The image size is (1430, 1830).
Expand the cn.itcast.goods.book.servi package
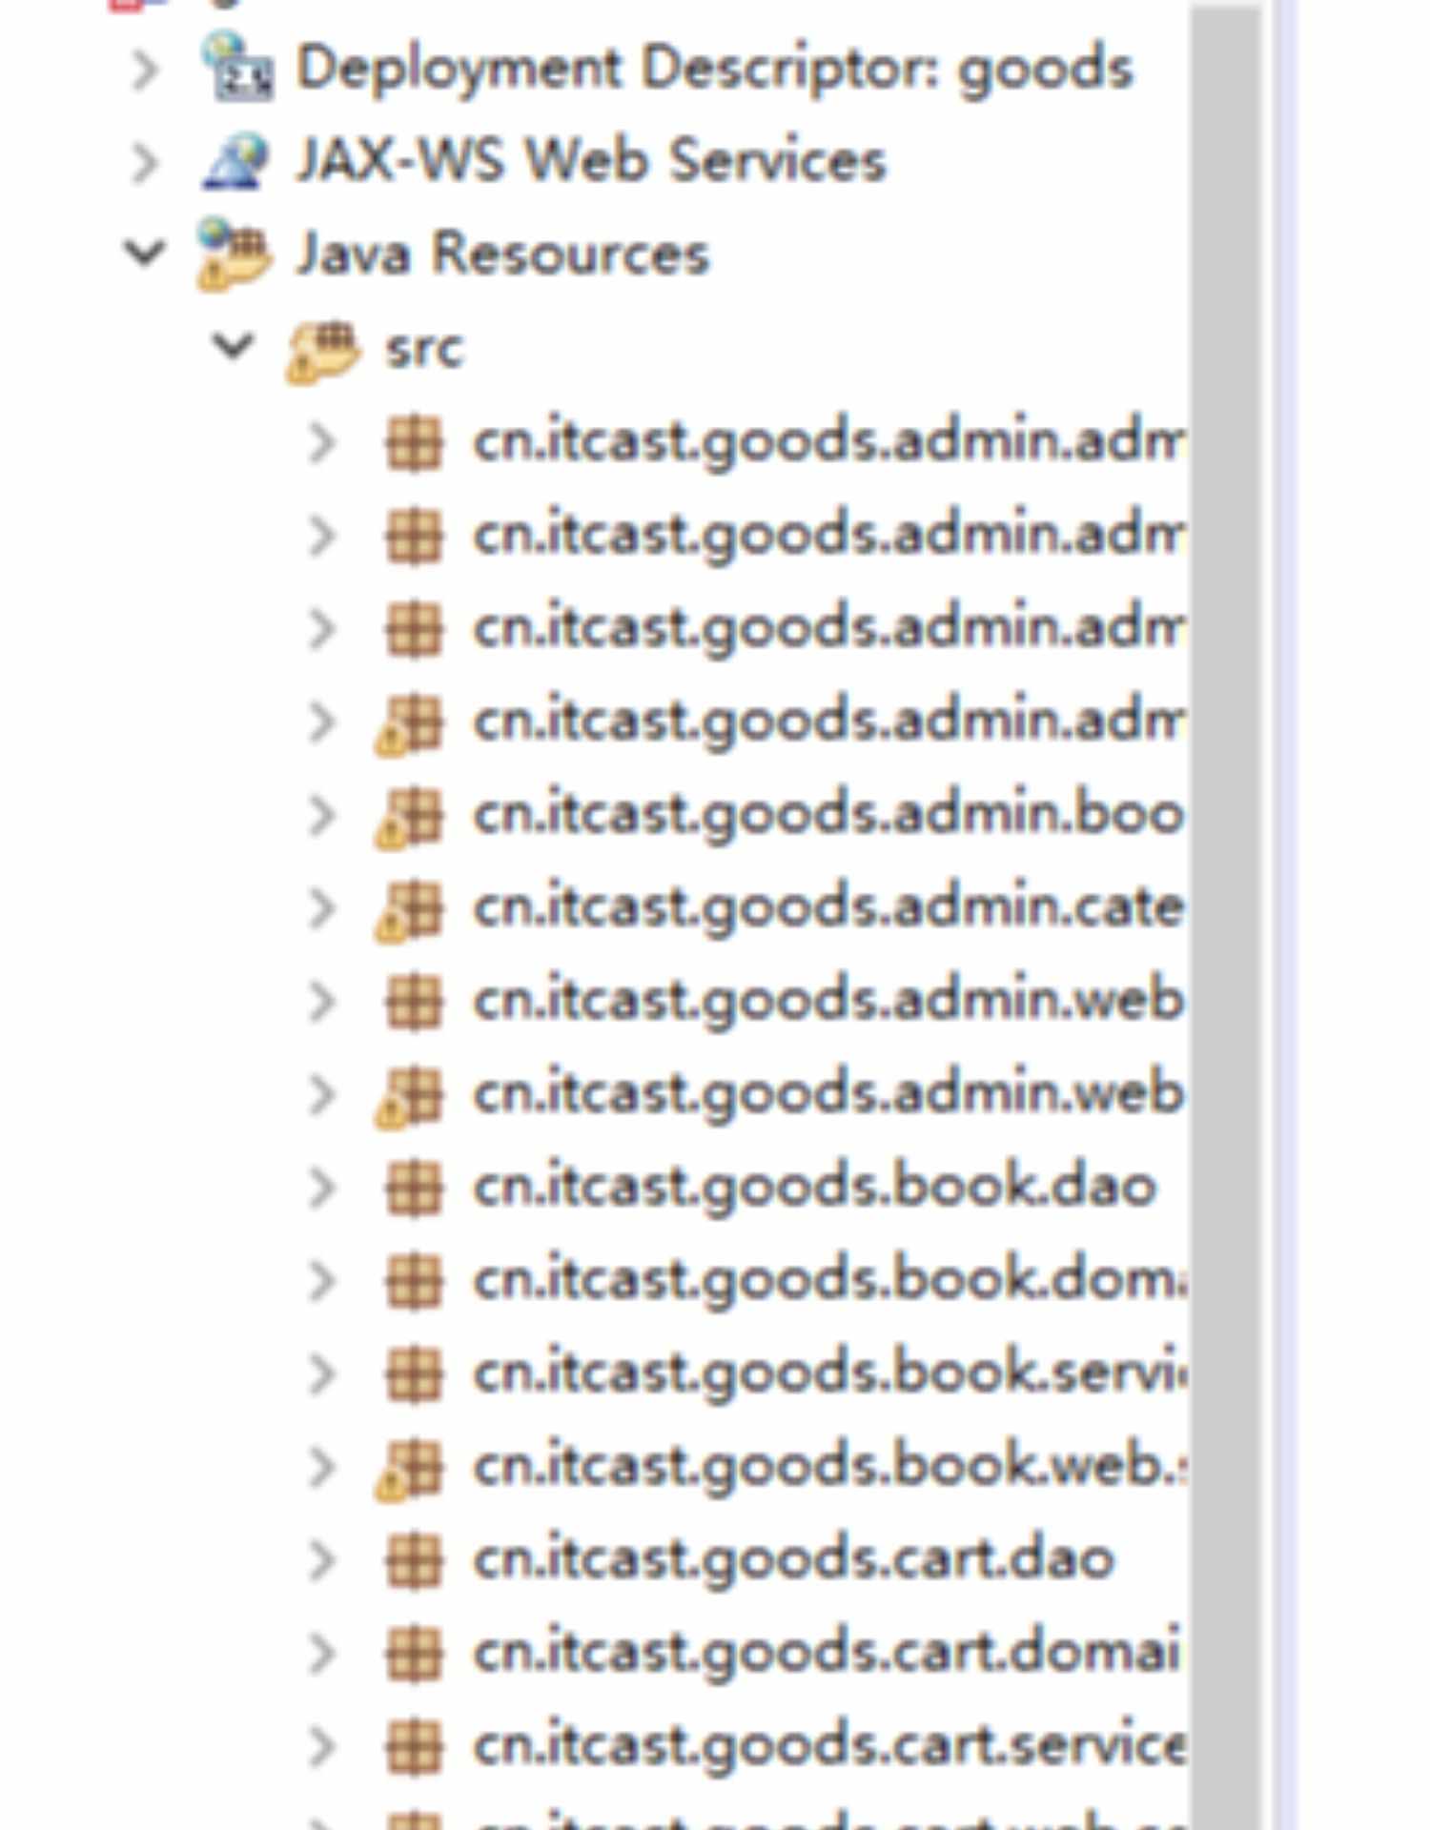tap(322, 1374)
